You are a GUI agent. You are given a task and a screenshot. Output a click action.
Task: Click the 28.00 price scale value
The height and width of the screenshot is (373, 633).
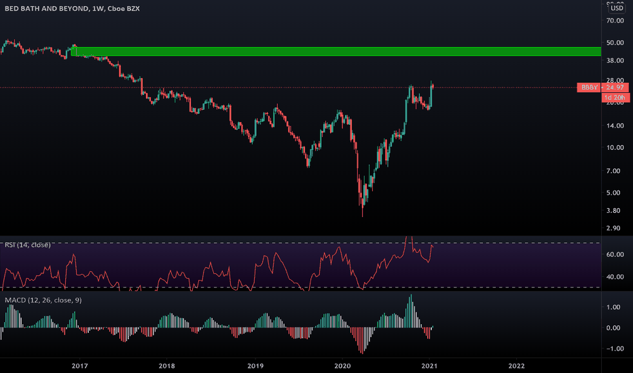(x=615, y=81)
